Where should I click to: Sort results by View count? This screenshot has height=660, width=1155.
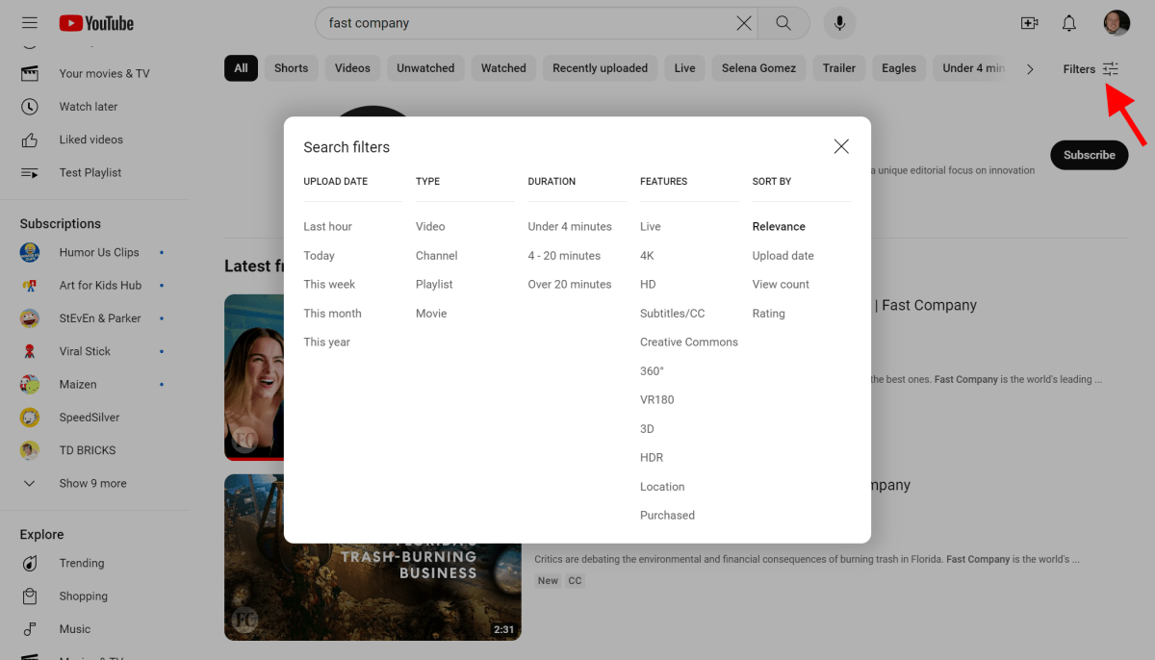[781, 285]
